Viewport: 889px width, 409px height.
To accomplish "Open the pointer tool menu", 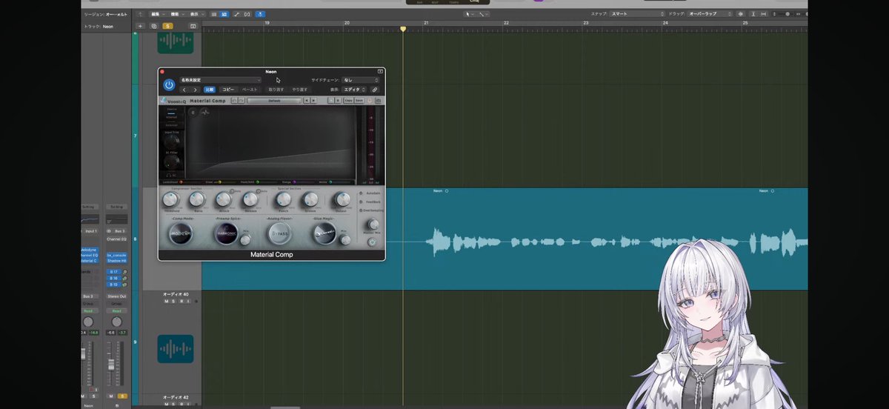I will click(470, 13).
